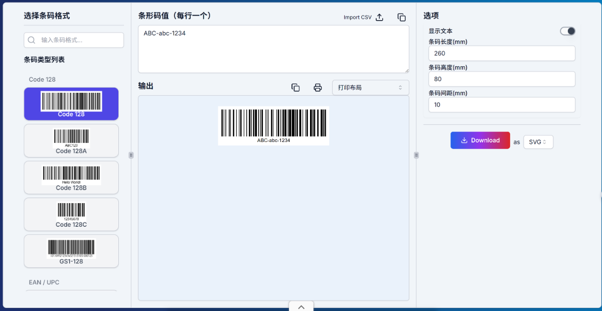Click the Download button

(x=480, y=140)
